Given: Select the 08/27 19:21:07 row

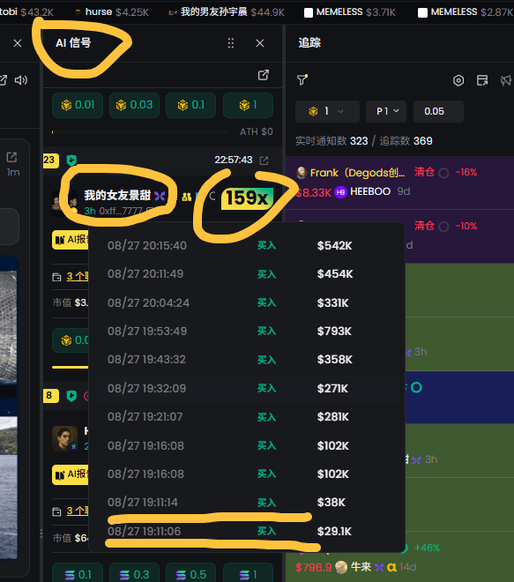Looking at the screenshot, I should (x=247, y=417).
